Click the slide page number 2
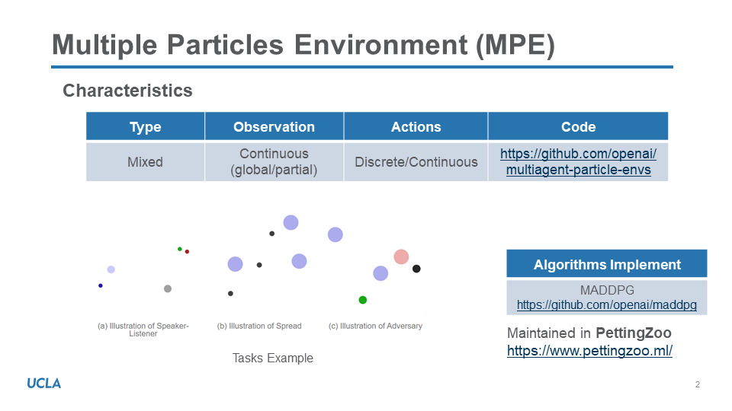The image size is (732, 411). pos(697,384)
